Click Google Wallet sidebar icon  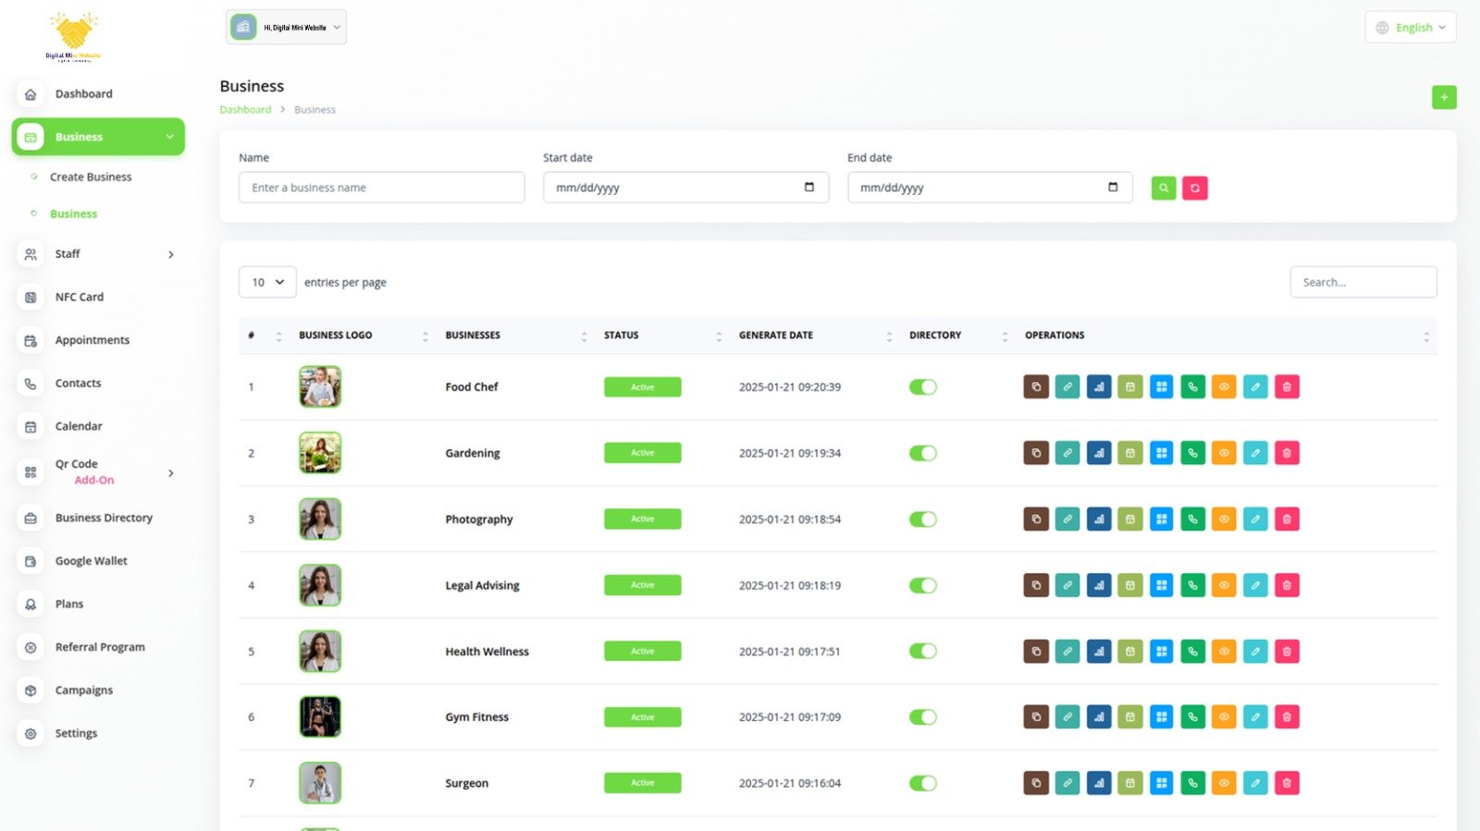coord(31,561)
